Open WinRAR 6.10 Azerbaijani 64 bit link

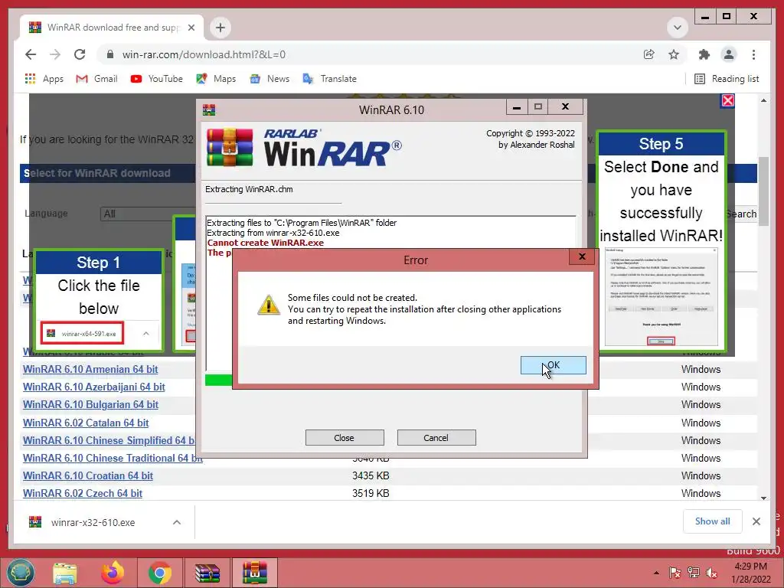pos(93,387)
